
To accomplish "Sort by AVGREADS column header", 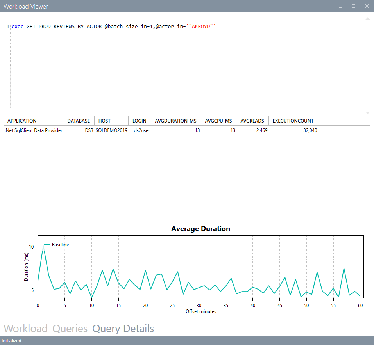I will coord(252,121).
